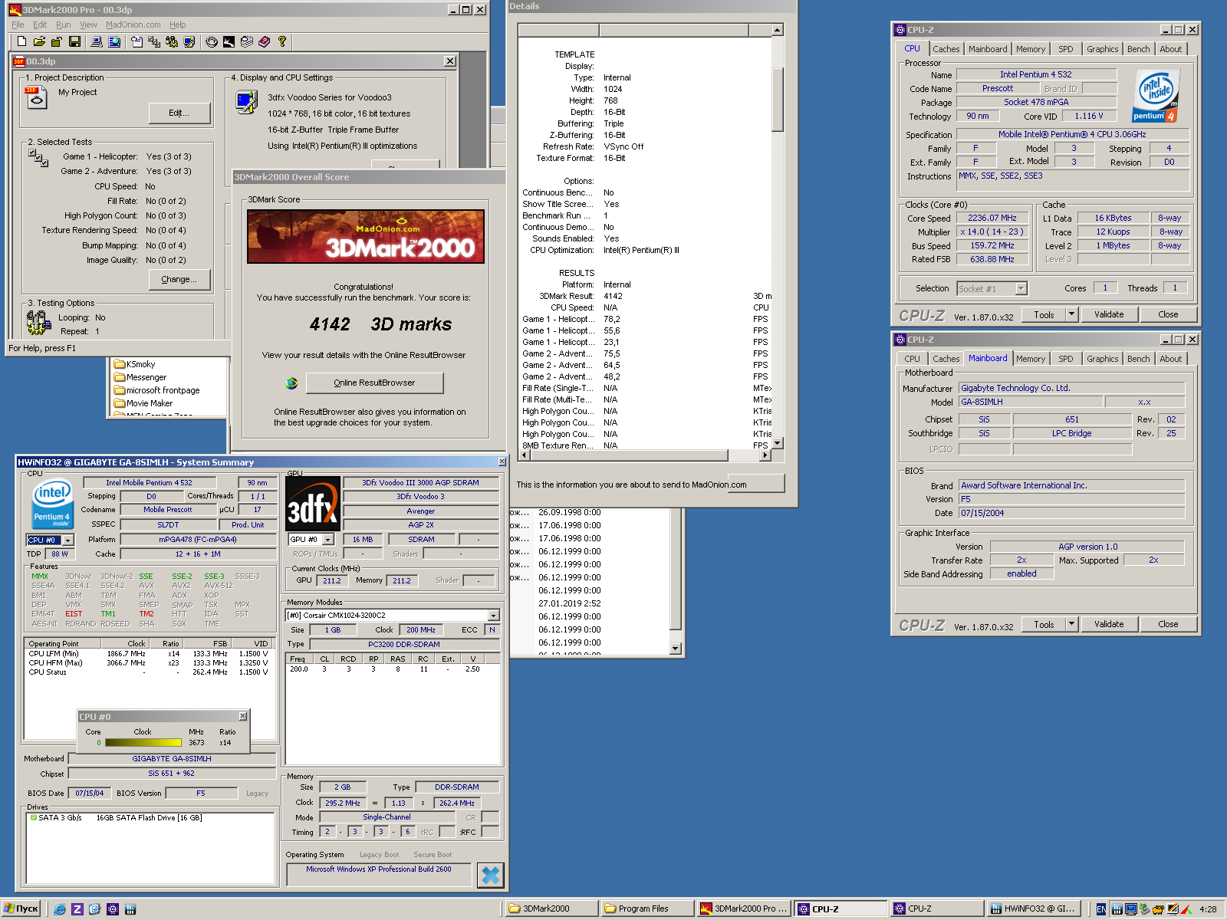This screenshot has width=1227, height=920.
Task: Click the black square demo icon in toolbar
Action: pyautogui.click(x=229, y=41)
